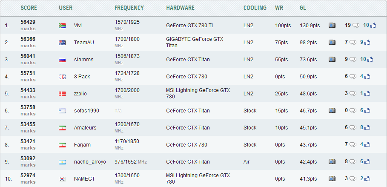
Task: Click the FREQUENCY column header
Action: pyautogui.click(x=129, y=8)
